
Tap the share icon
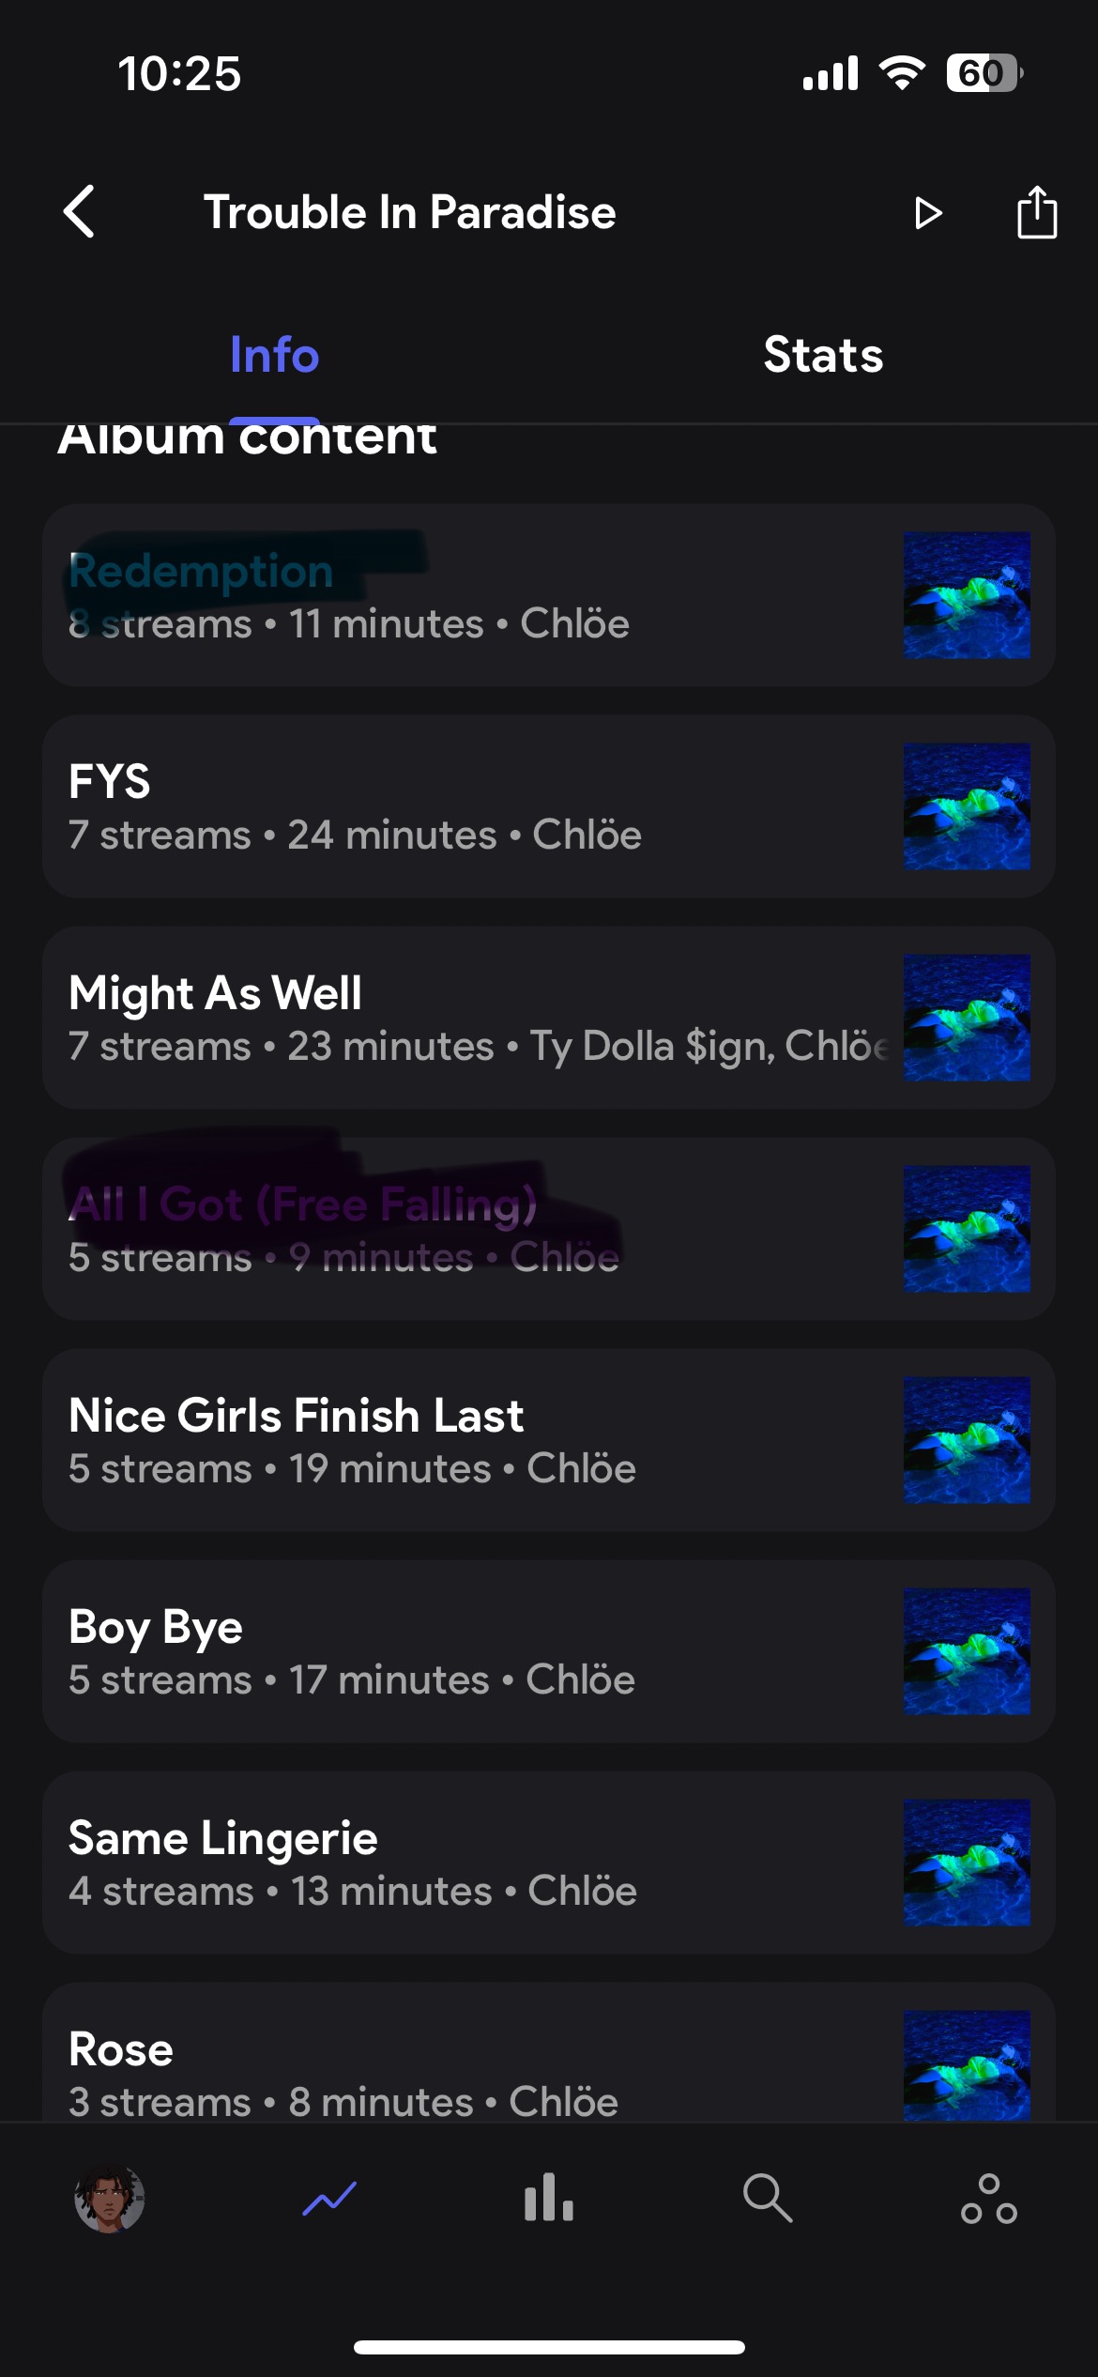click(x=1036, y=213)
